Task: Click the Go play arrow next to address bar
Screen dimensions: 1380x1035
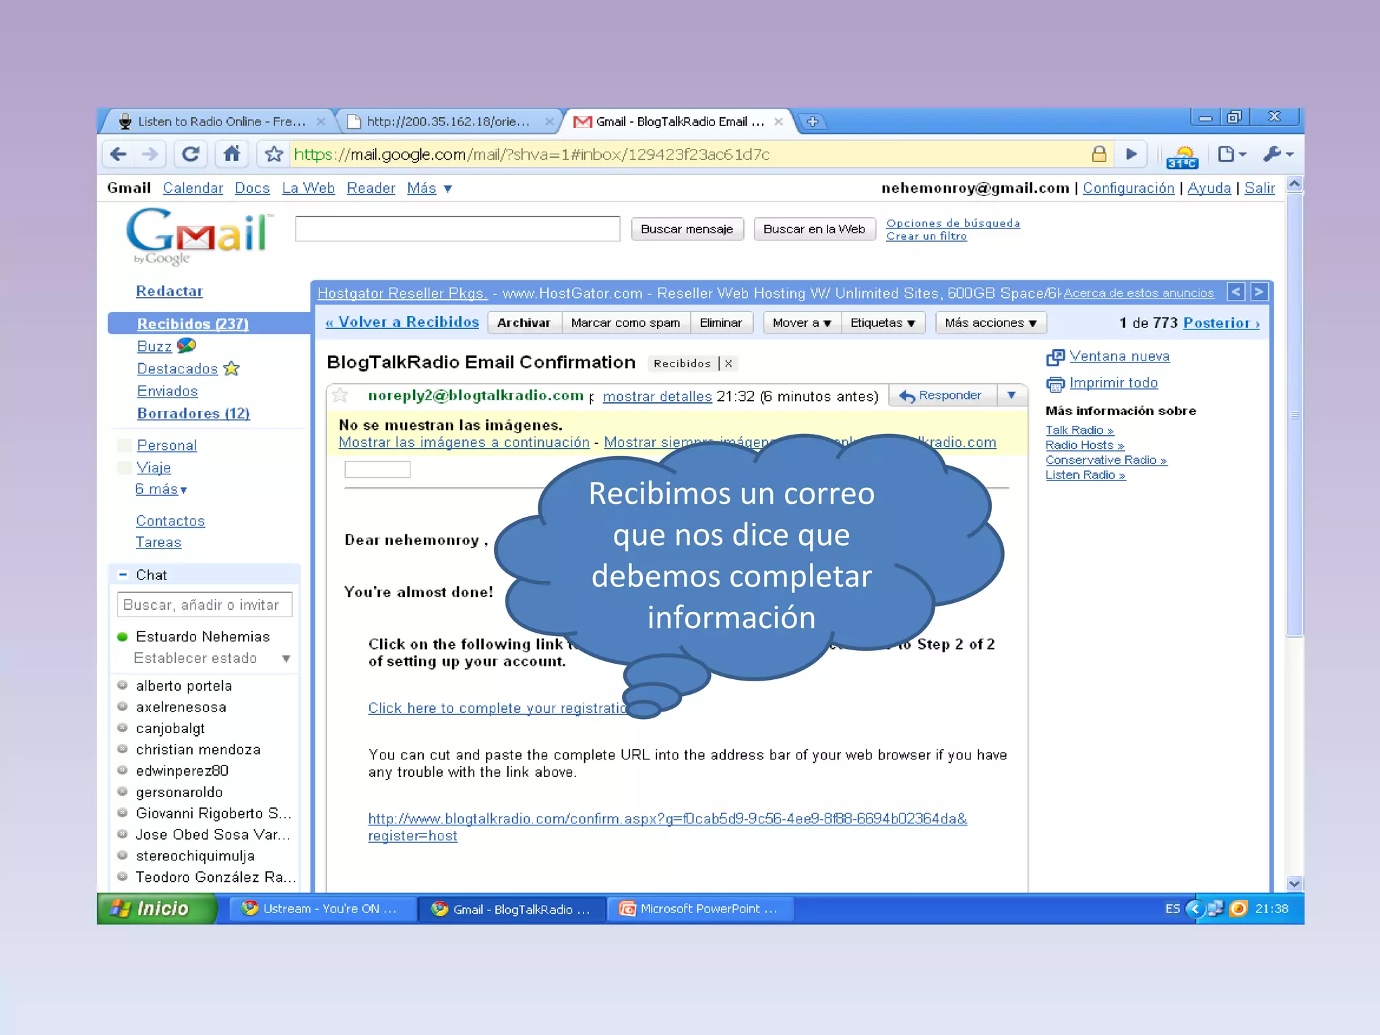Action: (x=1131, y=154)
